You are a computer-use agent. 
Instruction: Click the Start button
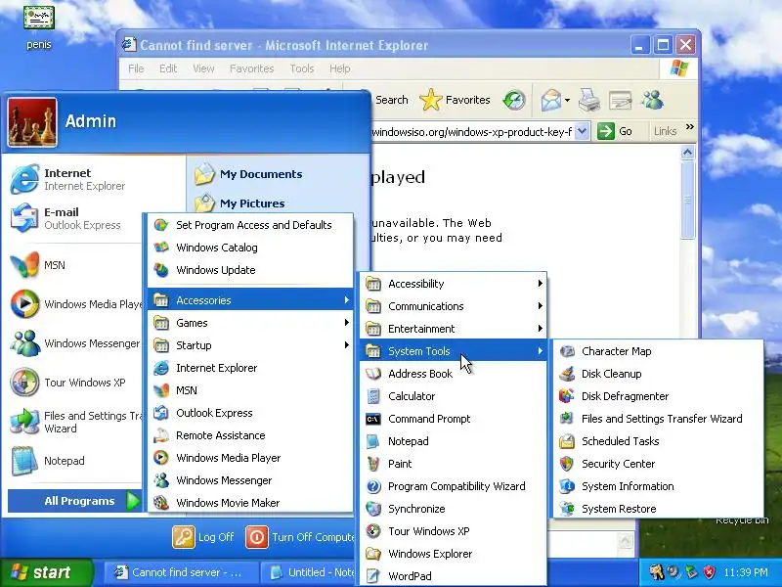coord(46,572)
